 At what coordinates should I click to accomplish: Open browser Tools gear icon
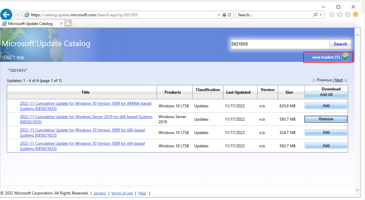[x=348, y=15]
